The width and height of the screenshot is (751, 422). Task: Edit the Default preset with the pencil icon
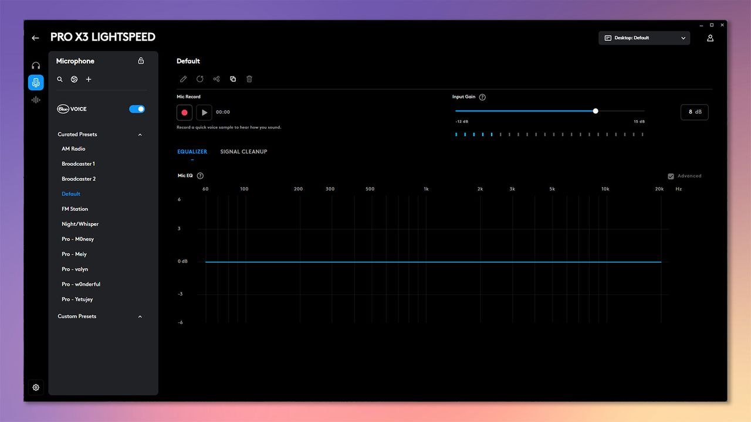(x=183, y=79)
